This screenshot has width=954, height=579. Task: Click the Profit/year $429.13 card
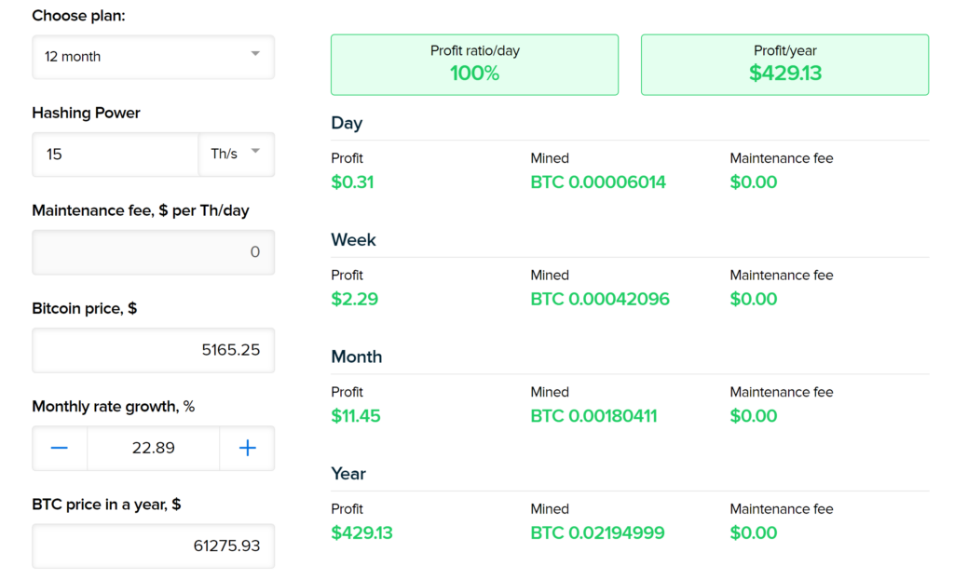point(784,64)
